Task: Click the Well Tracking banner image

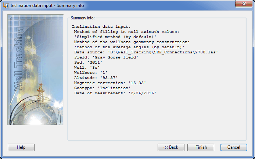Action: pos(35,70)
